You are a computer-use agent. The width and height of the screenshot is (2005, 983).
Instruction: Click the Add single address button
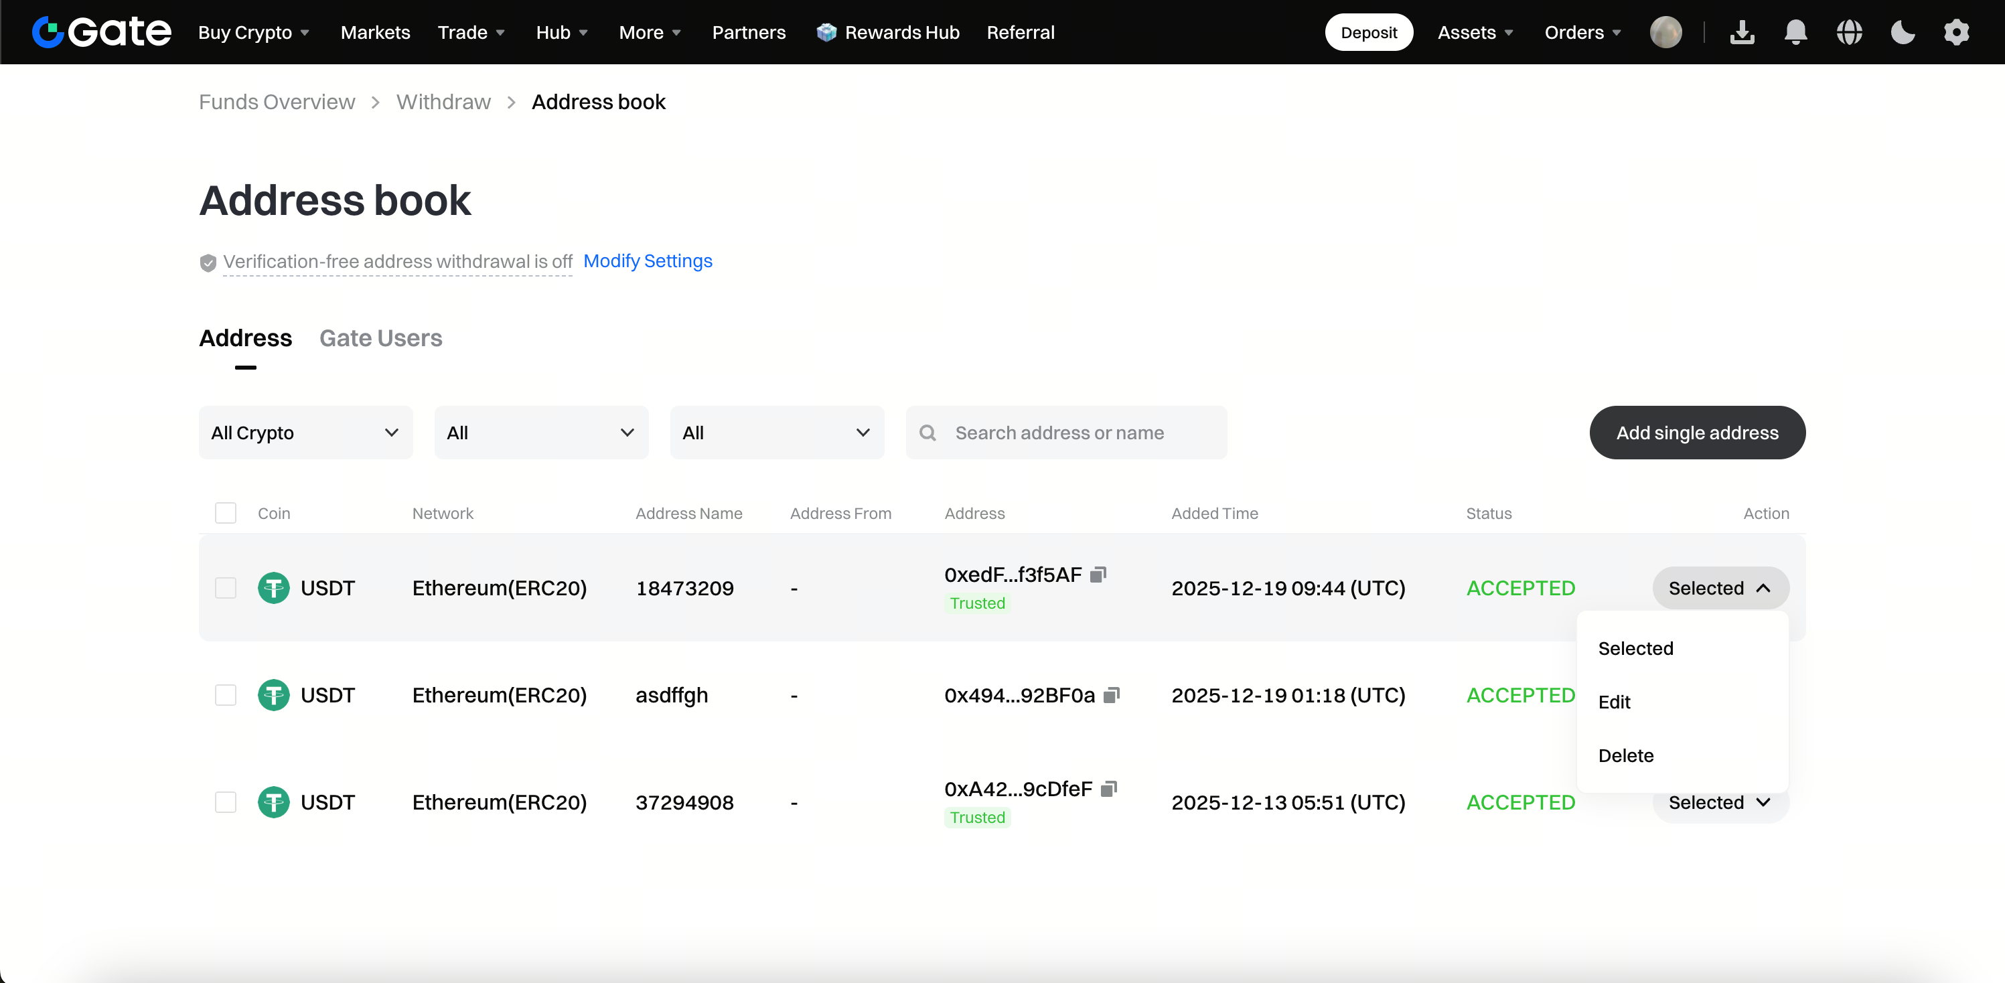click(x=1697, y=432)
